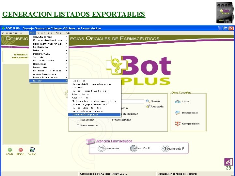Expand the highlighted Listados submenu arrow
The image size is (235, 176).
pyautogui.click(x=66, y=81)
